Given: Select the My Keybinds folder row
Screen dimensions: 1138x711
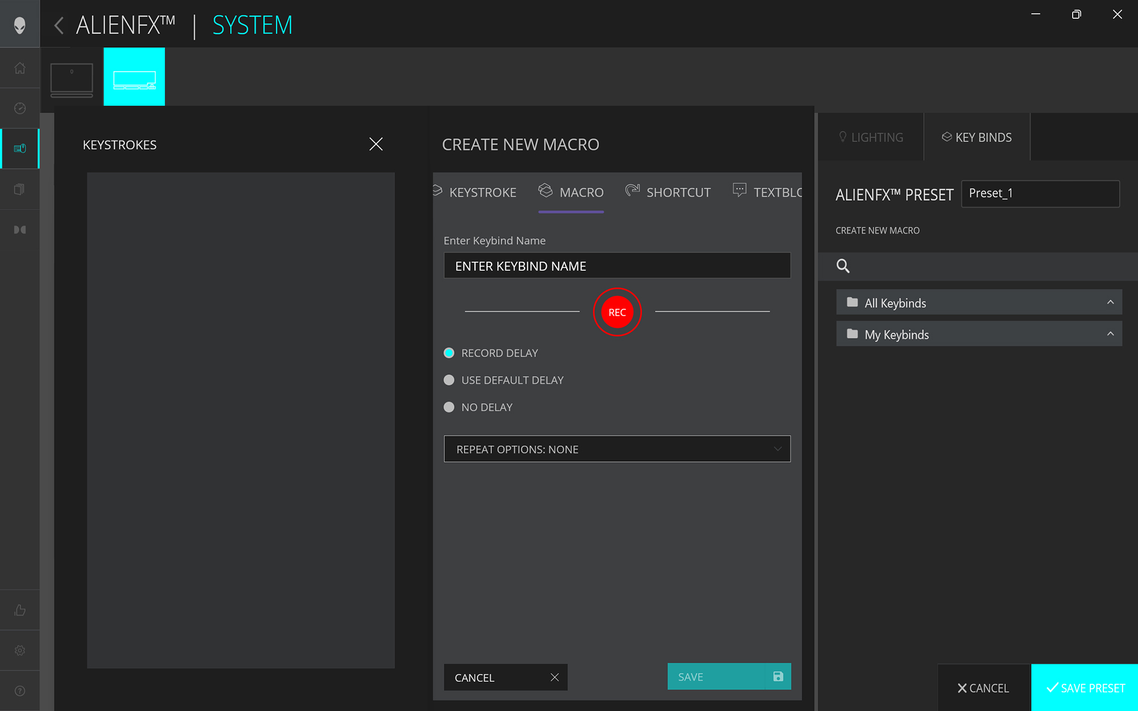Looking at the screenshot, I should (979, 334).
